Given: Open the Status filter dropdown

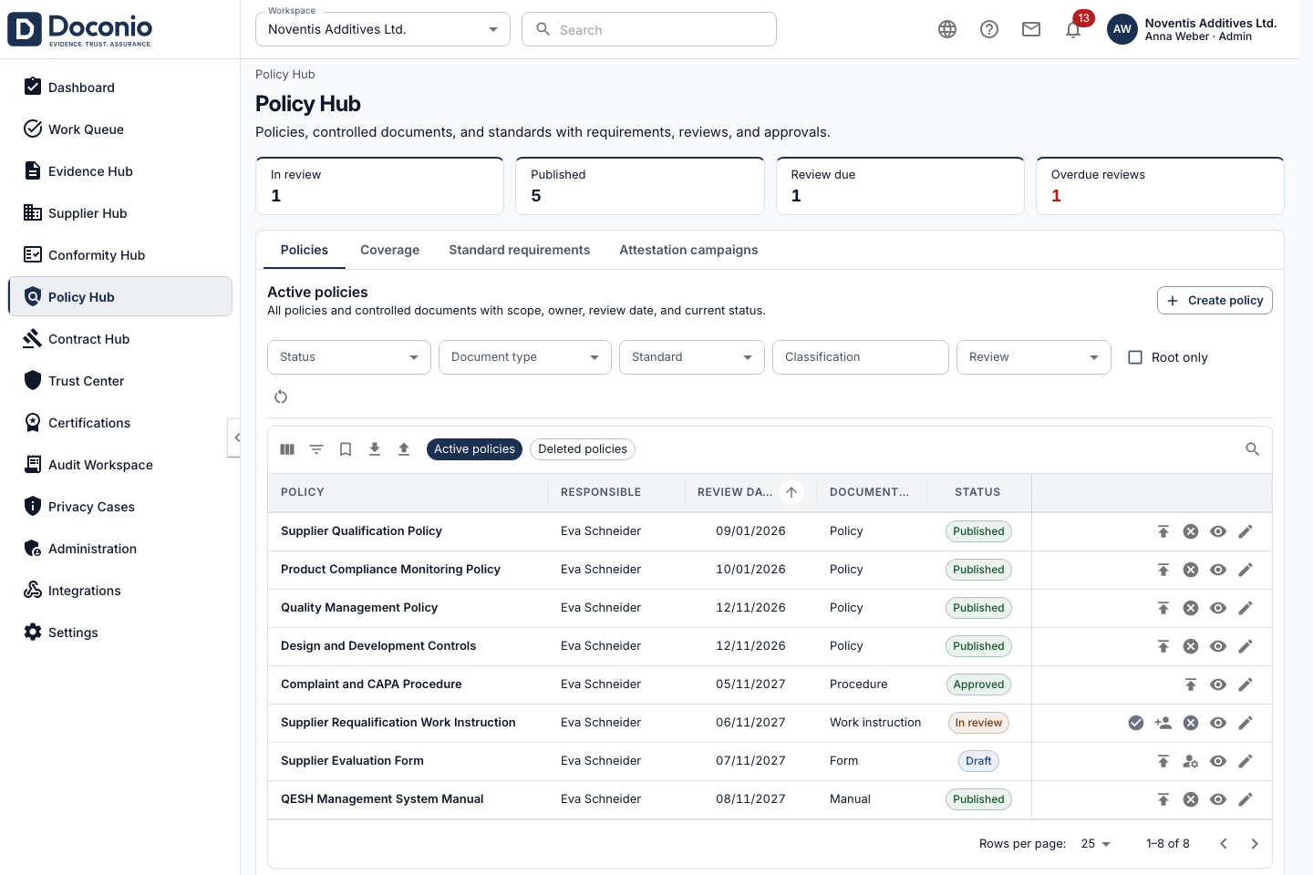Looking at the screenshot, I should coord(349,357).
